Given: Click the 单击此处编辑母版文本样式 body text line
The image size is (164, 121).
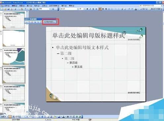Looking at the screenshot, I should pyautogui.click(x=82, y=48).
